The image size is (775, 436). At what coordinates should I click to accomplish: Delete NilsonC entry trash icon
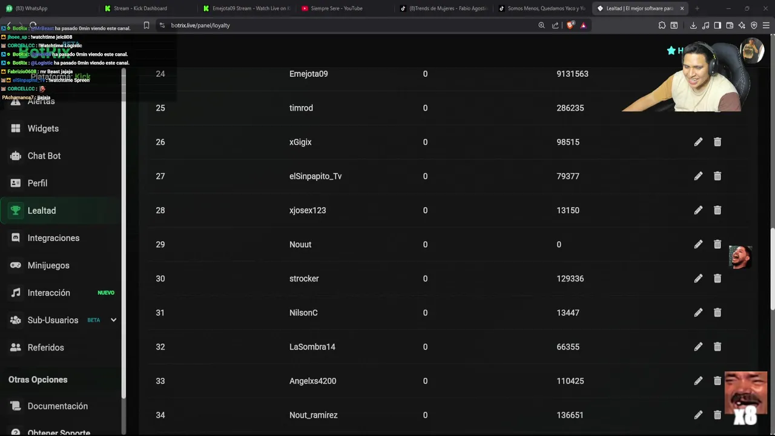point(717,312)
